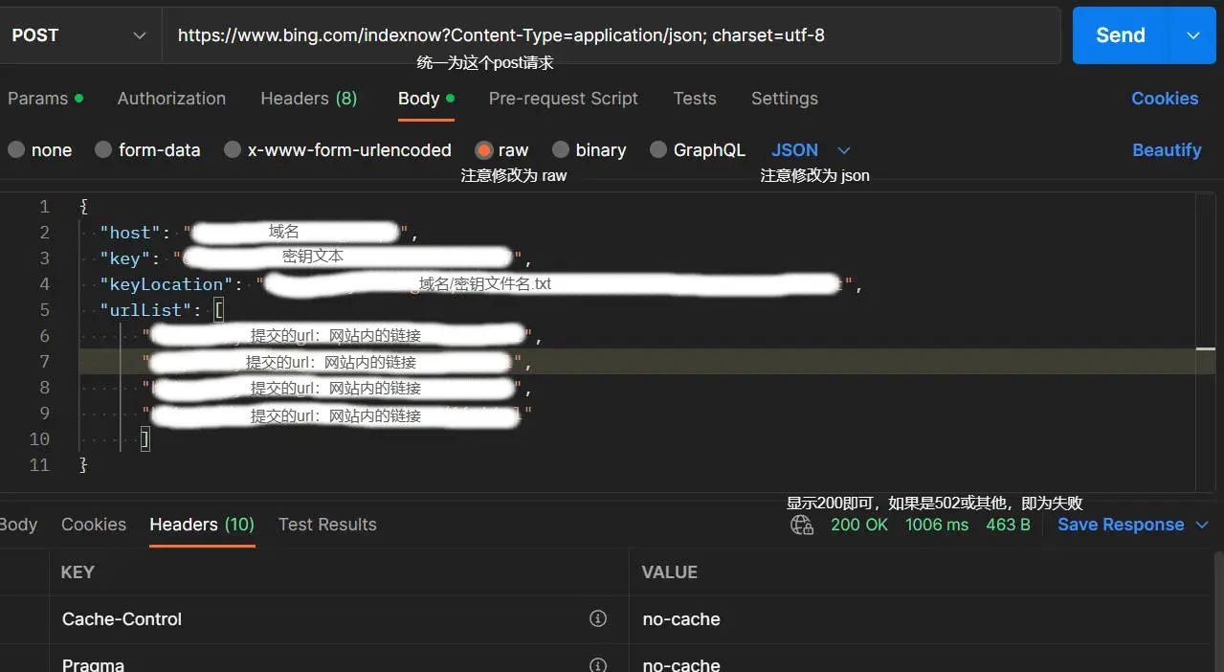Click Save Response
Viewport: 1224px width, 672px height.
1121,525
